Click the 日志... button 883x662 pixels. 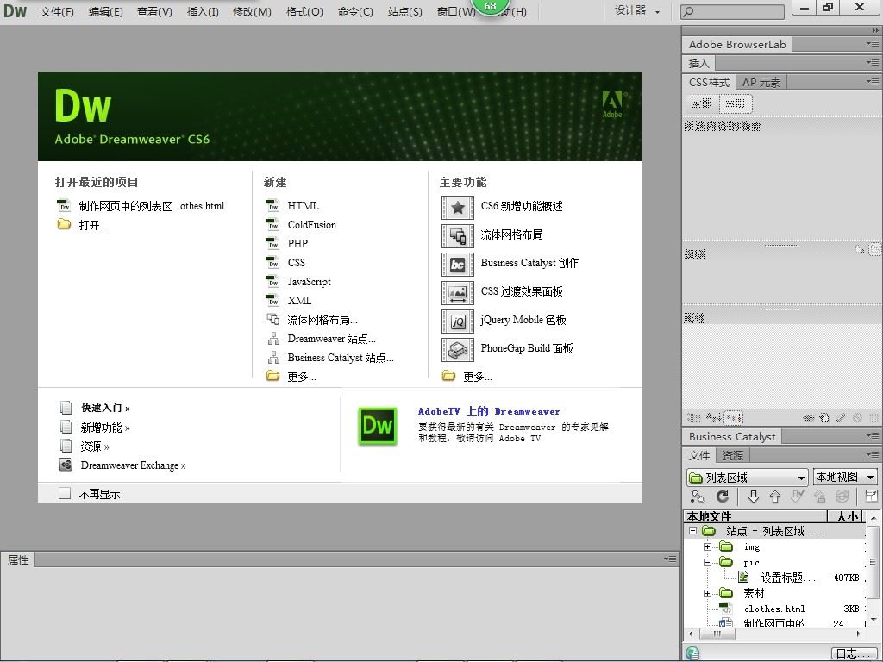click(x=855, y=653)
